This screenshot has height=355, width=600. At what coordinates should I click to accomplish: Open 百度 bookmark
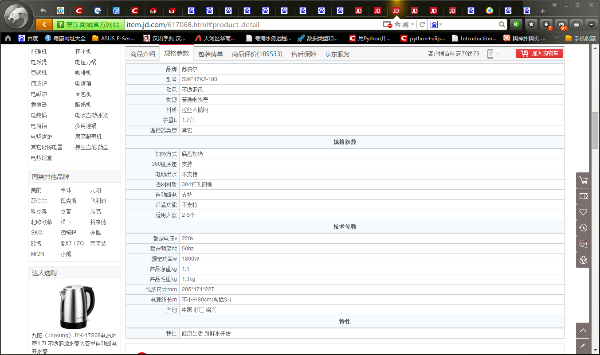point(28,38)
